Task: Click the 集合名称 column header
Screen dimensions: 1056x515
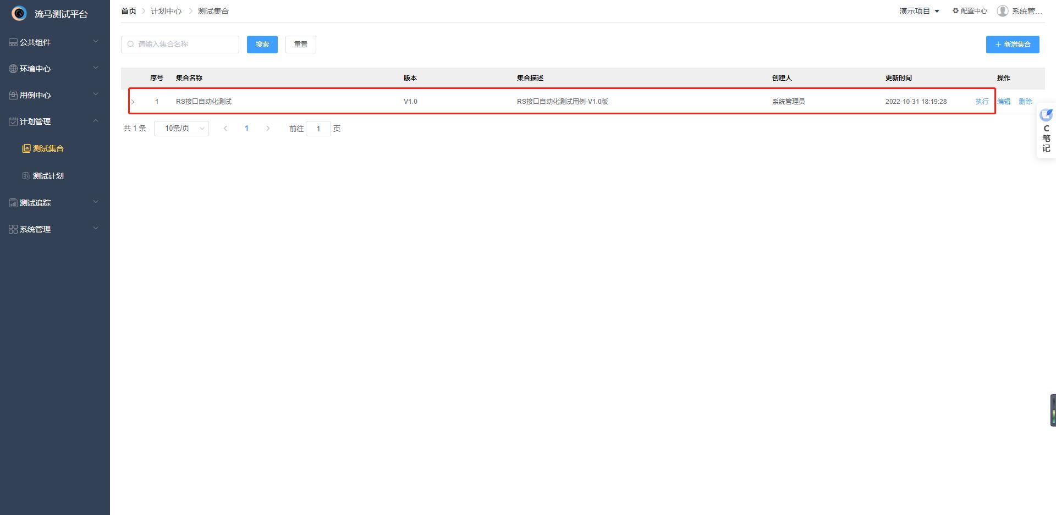Action: coord(189,78)
